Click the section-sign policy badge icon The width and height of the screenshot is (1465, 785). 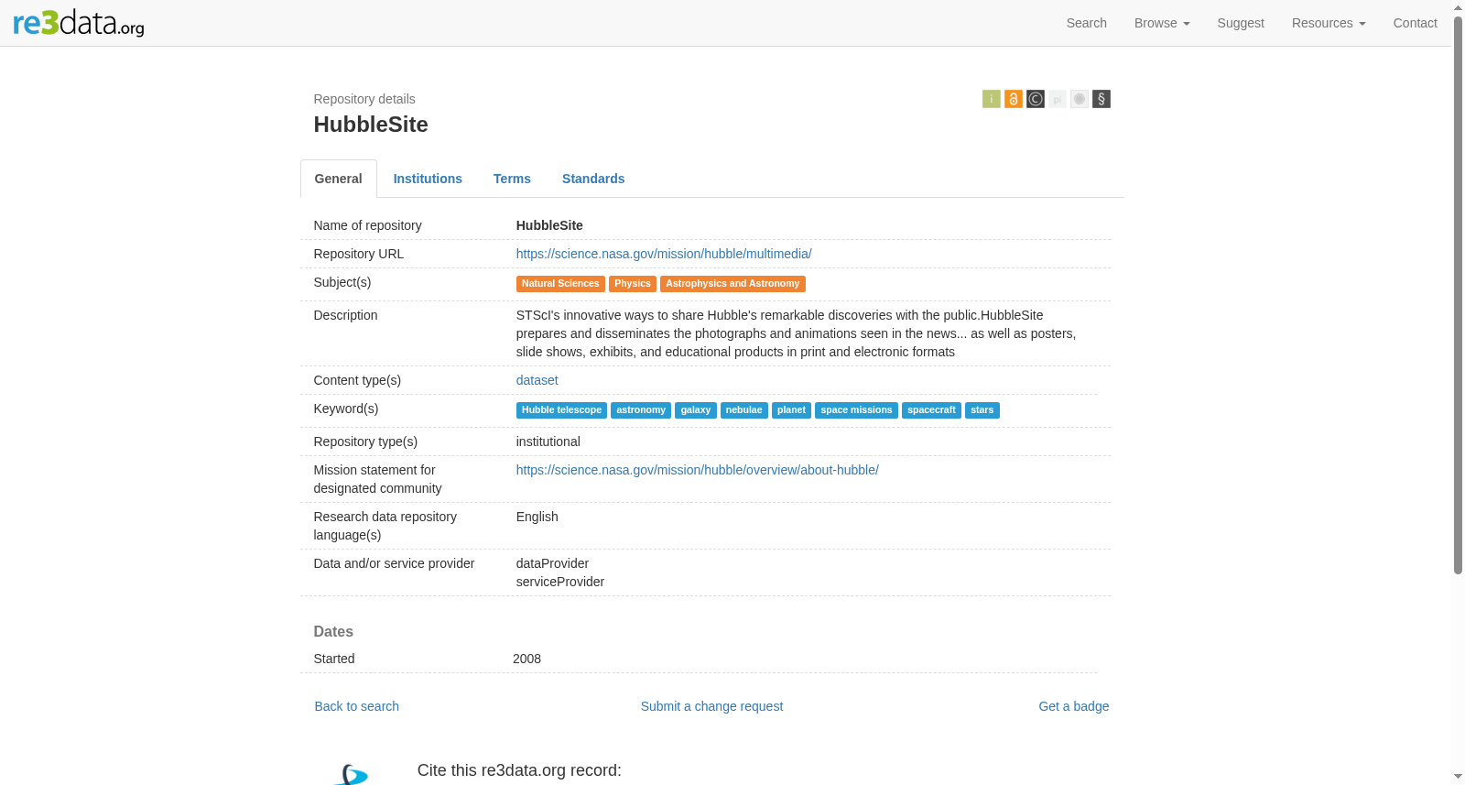point(1101,99)
